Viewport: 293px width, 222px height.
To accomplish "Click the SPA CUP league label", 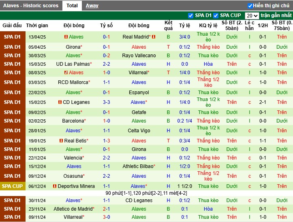I will pos(12,186).
